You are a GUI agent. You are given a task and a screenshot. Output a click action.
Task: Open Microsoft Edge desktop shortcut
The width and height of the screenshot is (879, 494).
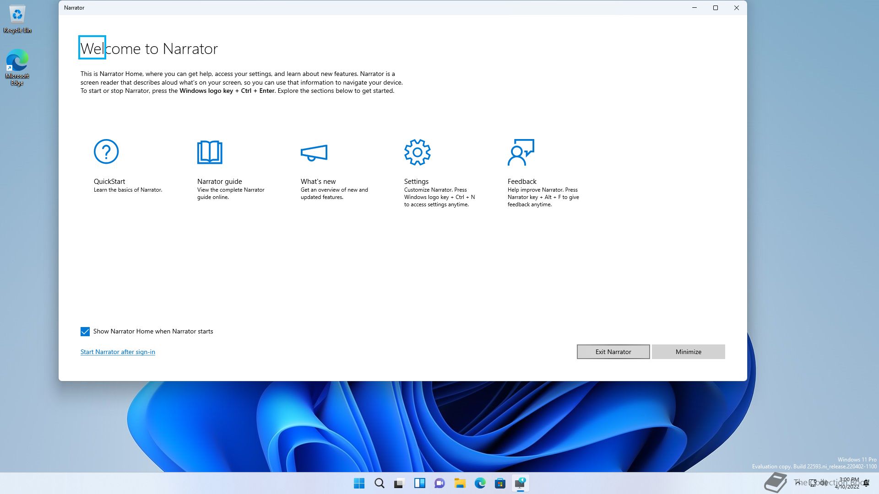tap(17, 67)
